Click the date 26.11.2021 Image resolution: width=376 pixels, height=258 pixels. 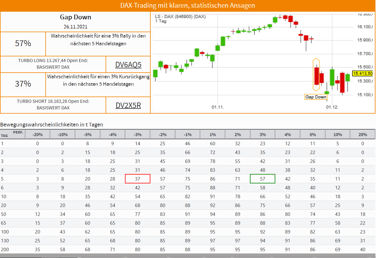[x=76, y=27]
